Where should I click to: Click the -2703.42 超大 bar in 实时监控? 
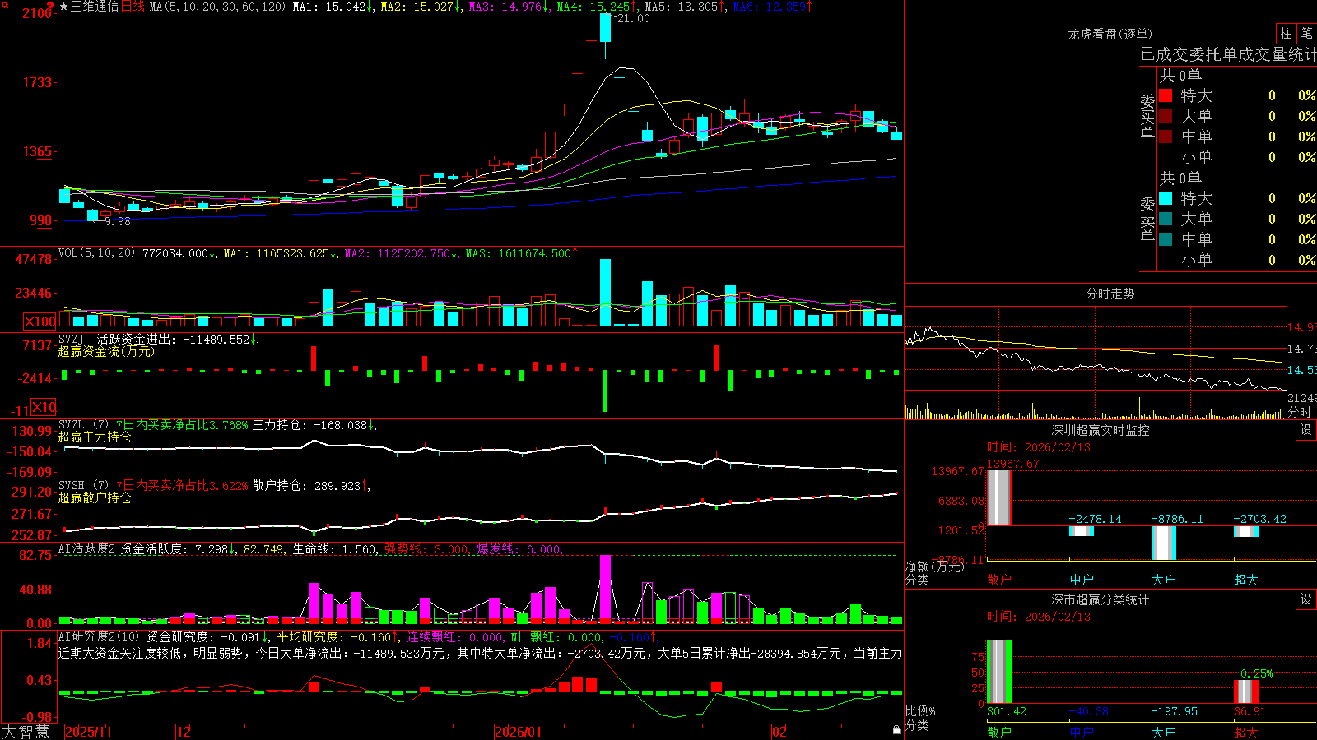pos(1246,531)
